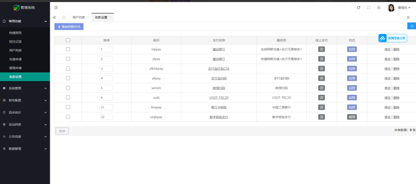Expand the 流水统计 menu
416x184 pixels.
click(x=25, y=113)
